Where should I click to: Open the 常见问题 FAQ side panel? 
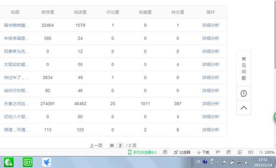point(244,69)
